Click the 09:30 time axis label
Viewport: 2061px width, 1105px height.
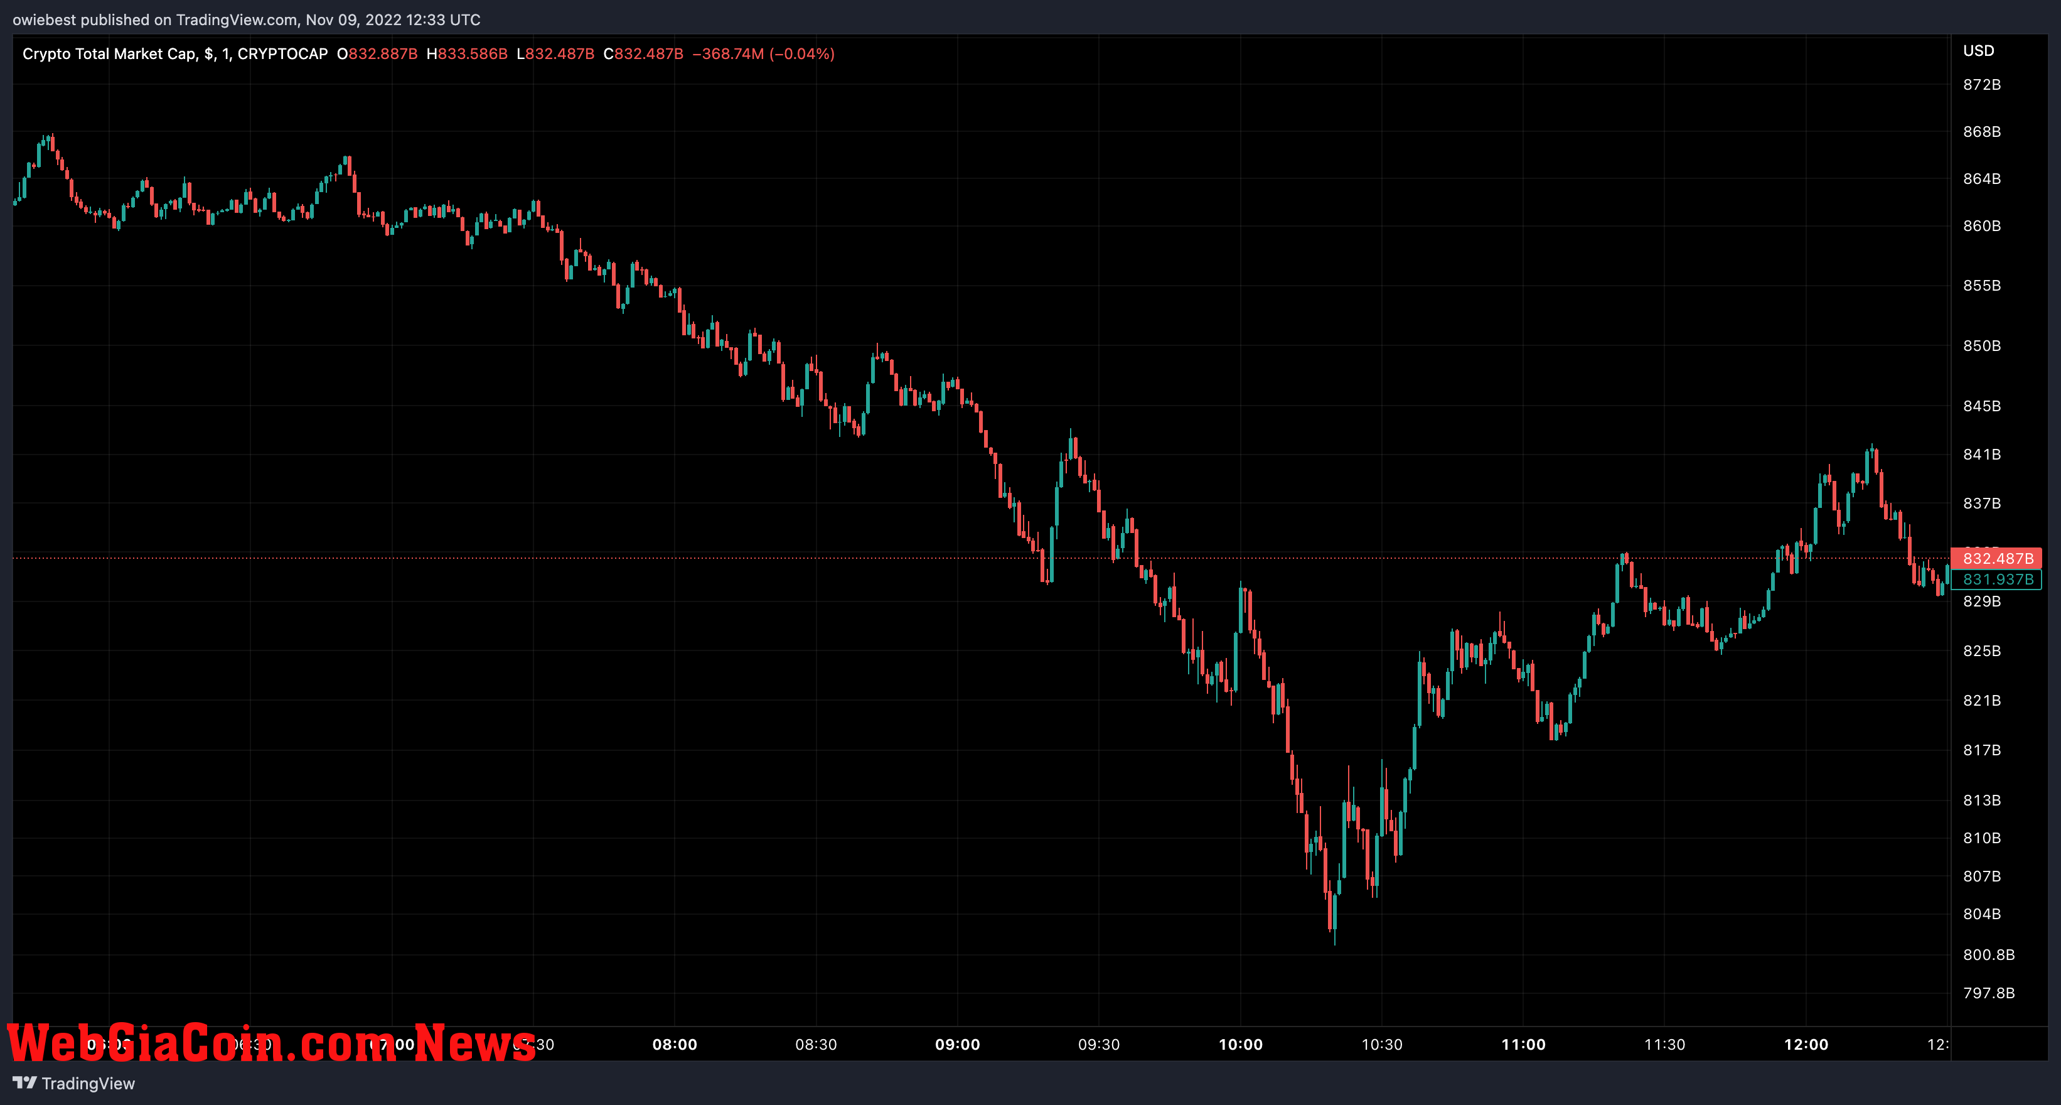coord(1098,1044)
